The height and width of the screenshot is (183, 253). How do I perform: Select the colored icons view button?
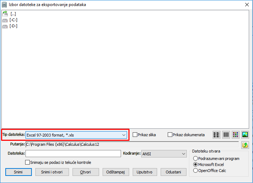[235, 135]
